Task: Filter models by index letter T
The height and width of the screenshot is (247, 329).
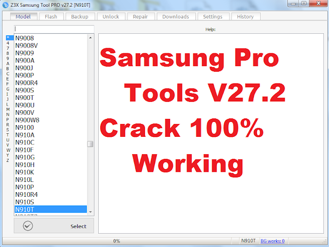Action: click(x=8, y=135)
